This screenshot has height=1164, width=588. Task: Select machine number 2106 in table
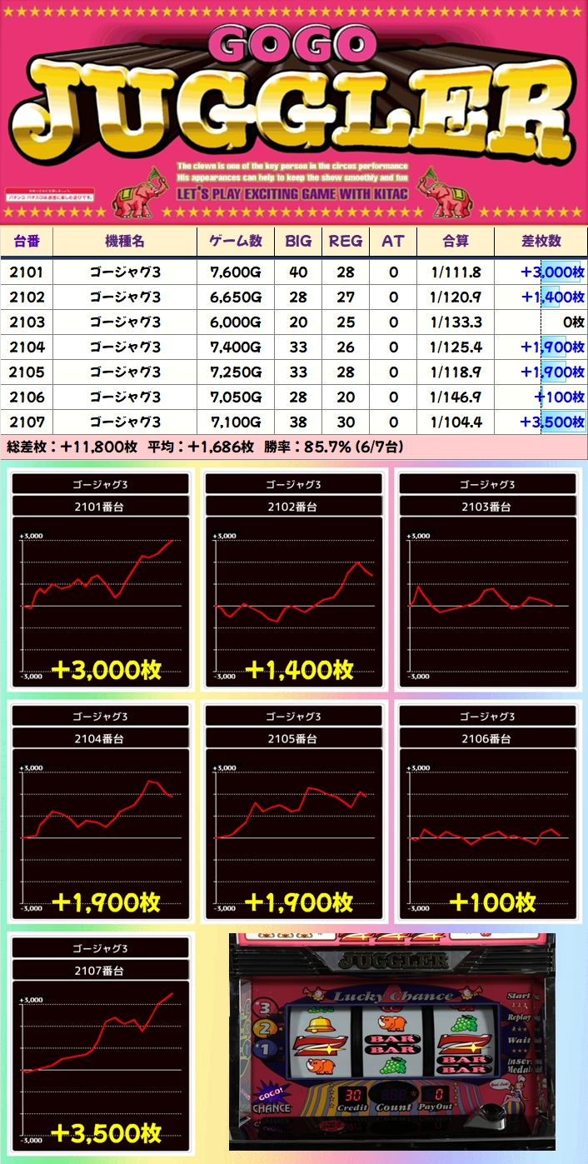click(27, 397)
